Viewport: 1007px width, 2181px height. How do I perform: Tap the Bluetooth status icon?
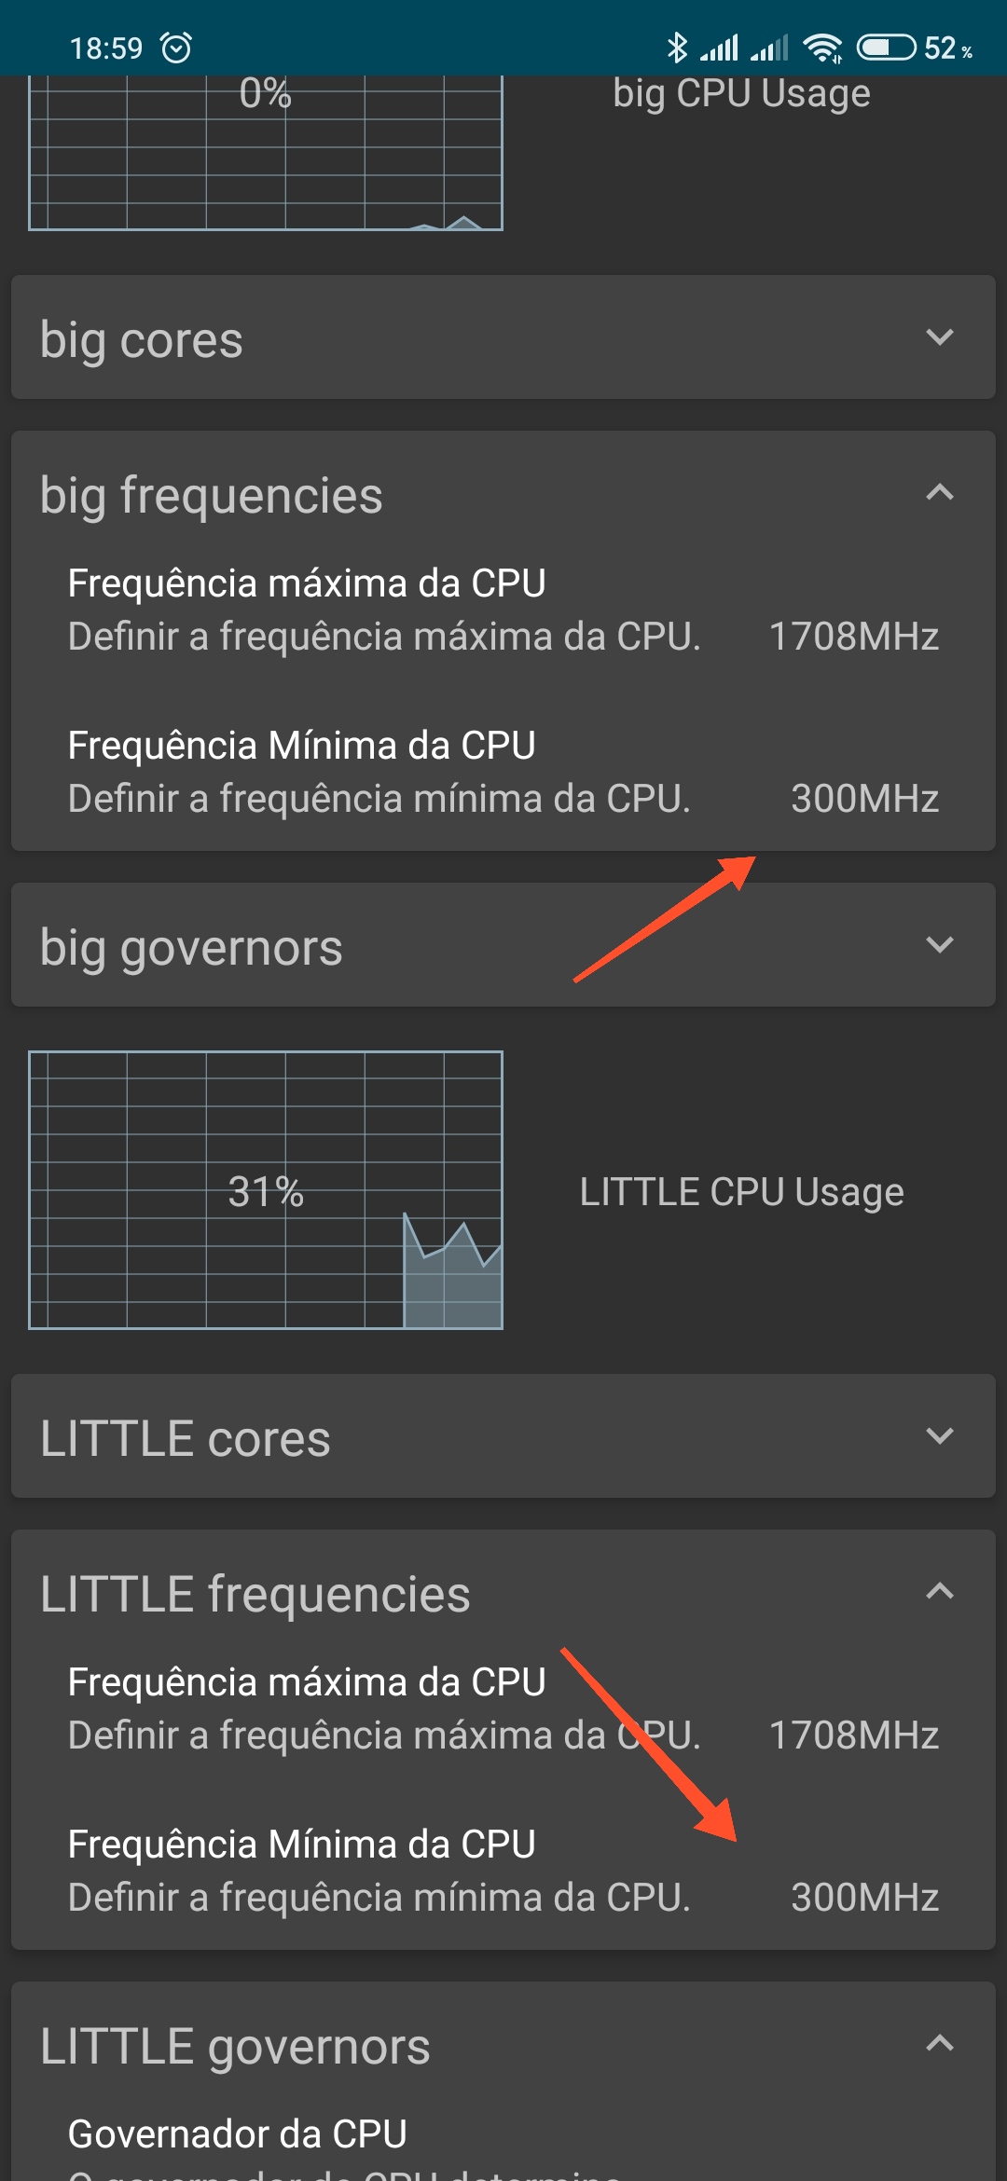point(677,47)
